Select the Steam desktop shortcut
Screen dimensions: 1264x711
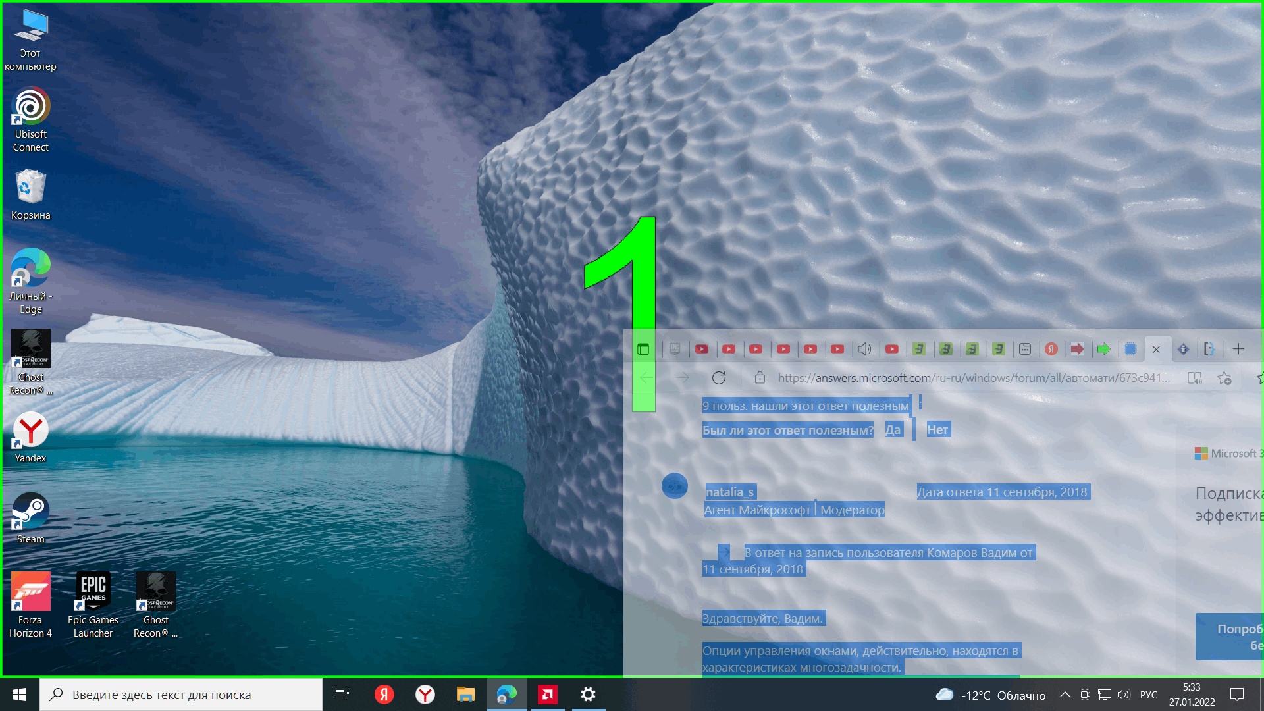(30, 519)
